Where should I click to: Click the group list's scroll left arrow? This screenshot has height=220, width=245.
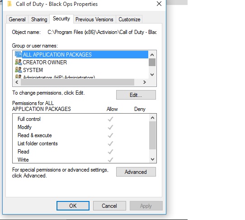coord(17,82)
